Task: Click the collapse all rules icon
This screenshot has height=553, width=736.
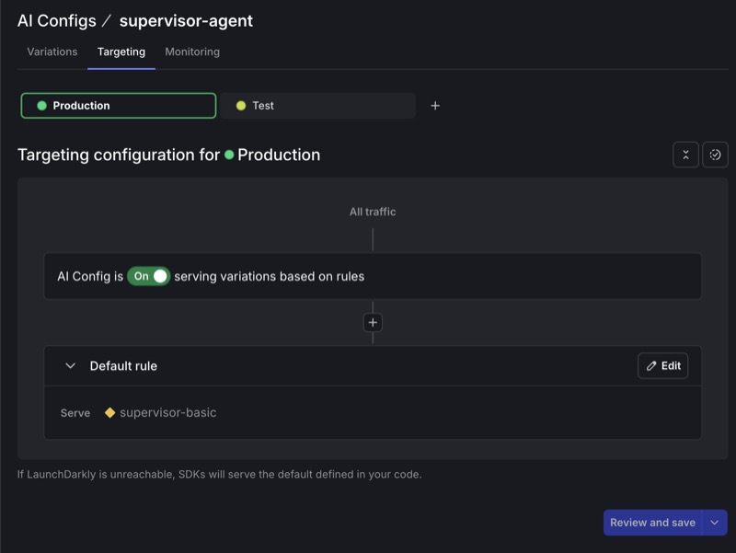Action: [x=685, y=155]
